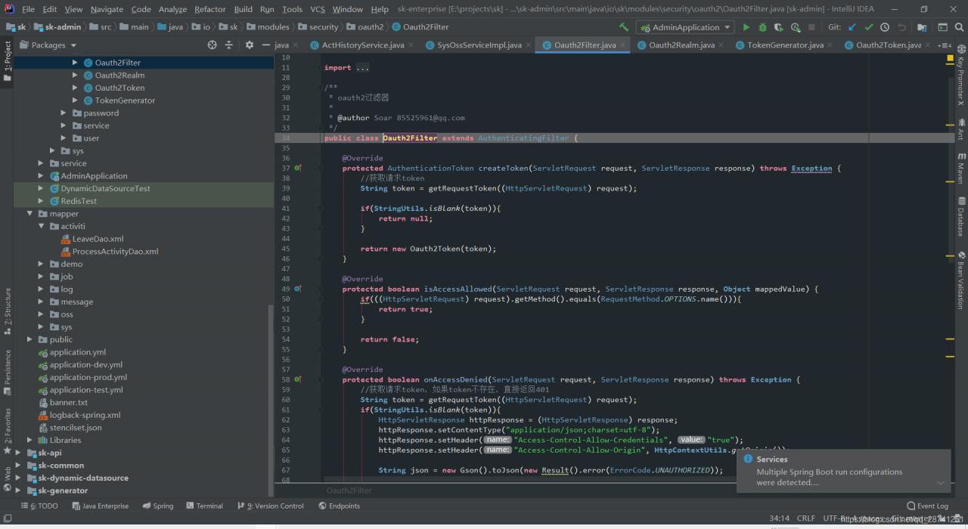
Task: Show Git history with the clock icon
Action: coord(885,27)
